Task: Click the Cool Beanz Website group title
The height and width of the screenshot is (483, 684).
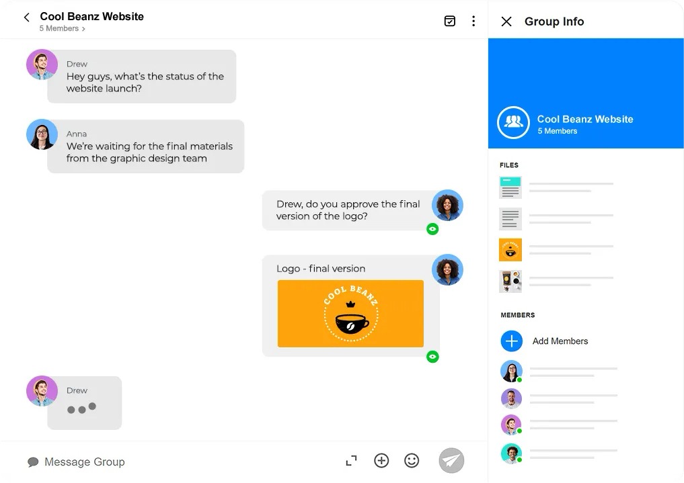Action: tap(91, 16)
